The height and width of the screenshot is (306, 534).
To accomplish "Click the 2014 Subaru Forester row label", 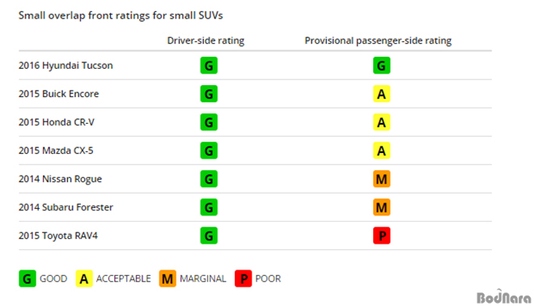I will (x=66, y=207).
